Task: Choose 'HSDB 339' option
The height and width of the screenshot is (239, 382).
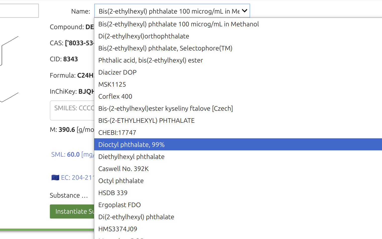Action: coord(238,193)
